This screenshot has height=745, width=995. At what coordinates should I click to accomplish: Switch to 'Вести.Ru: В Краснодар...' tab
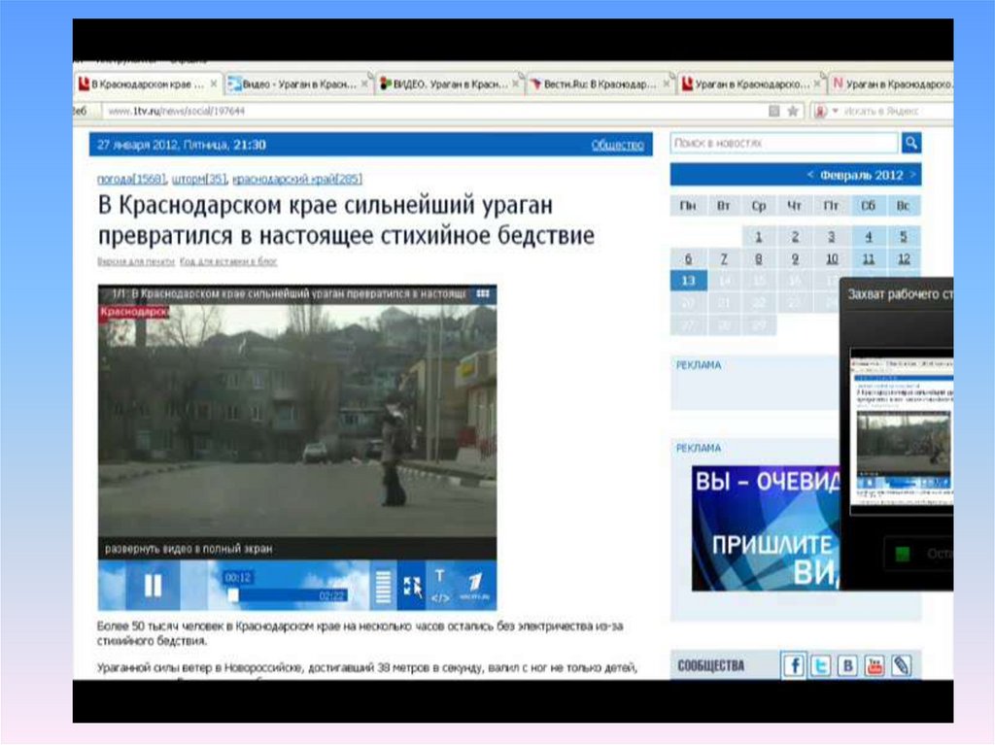(x=600, y=84)
